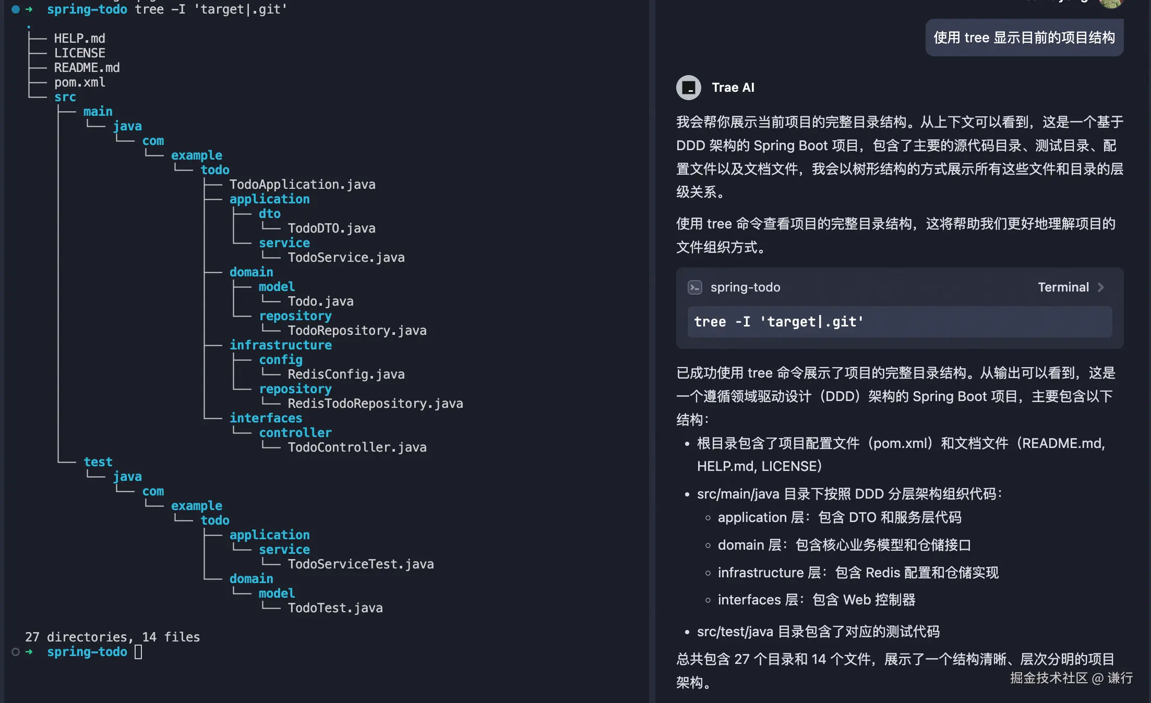
Task: Expand the chevron next to Terminal
Action: [1101, 287]
